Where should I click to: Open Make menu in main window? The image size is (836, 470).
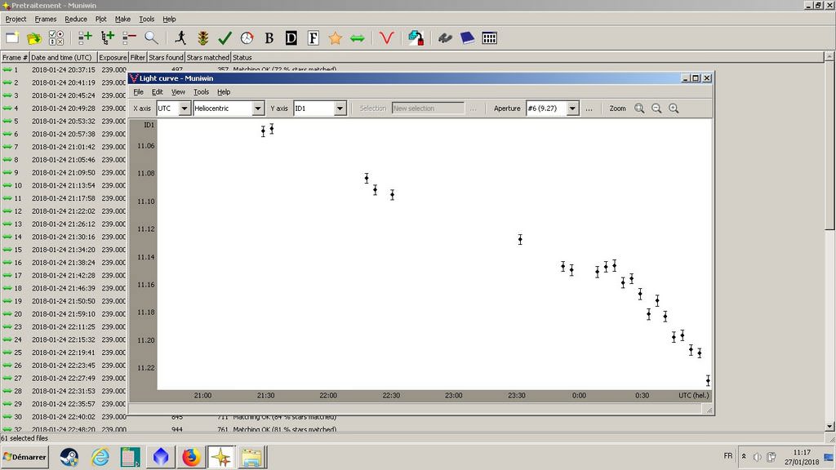[122, 19]
